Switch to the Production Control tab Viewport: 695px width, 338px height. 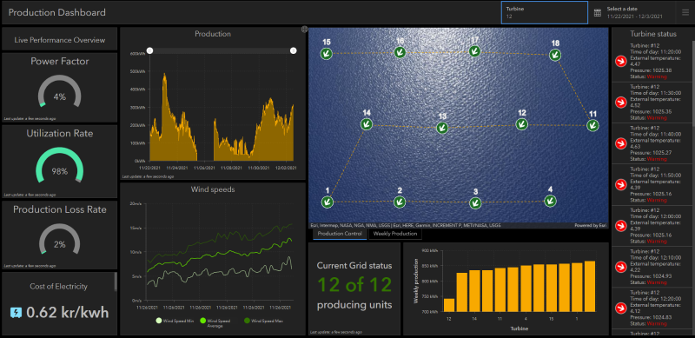pyautogui.click(x=340, y=234)
